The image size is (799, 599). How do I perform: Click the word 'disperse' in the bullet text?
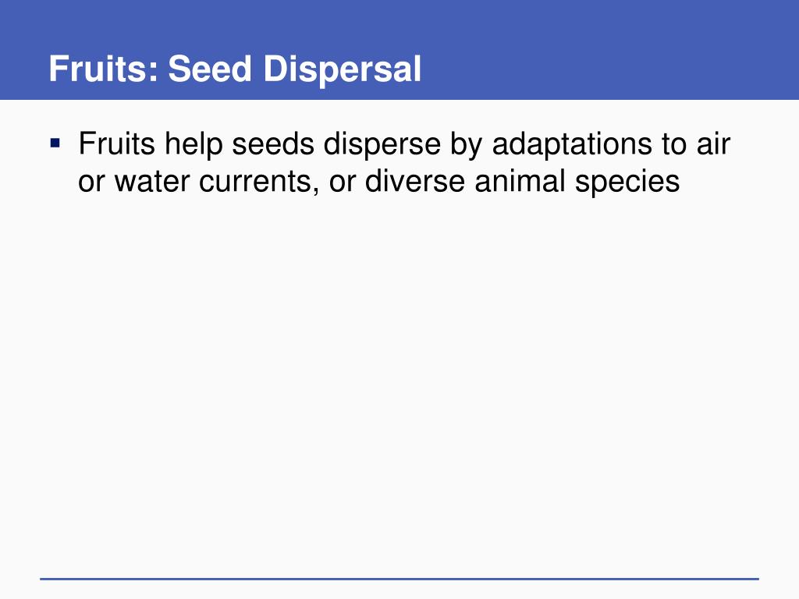pos(382,144)
